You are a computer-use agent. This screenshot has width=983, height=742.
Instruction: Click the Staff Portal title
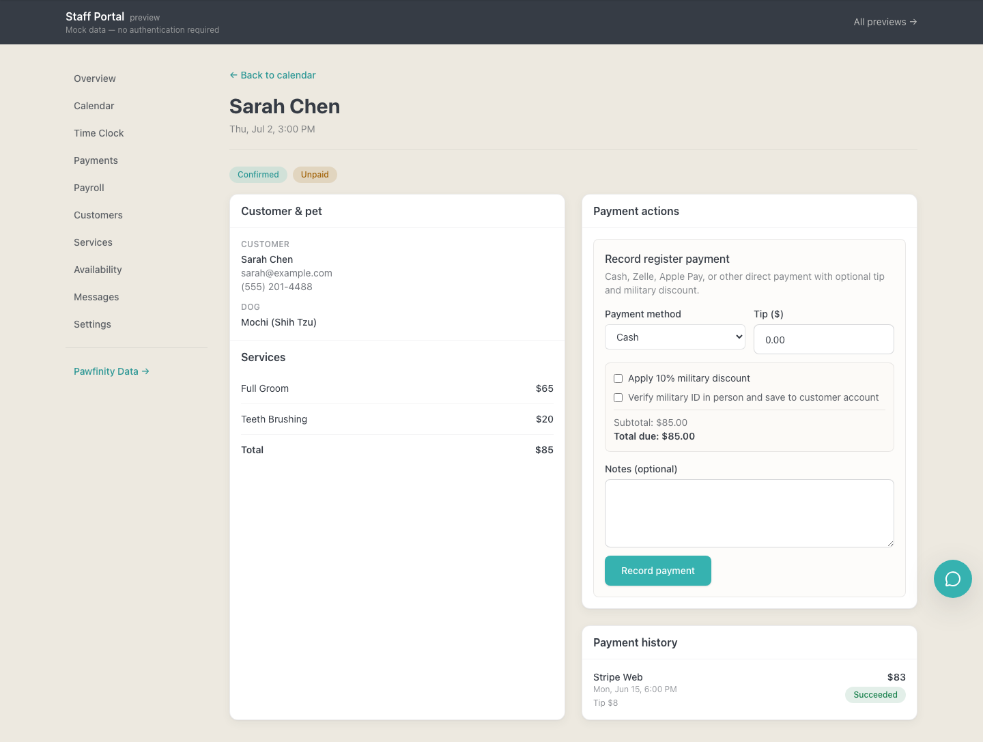coord(95,16)
